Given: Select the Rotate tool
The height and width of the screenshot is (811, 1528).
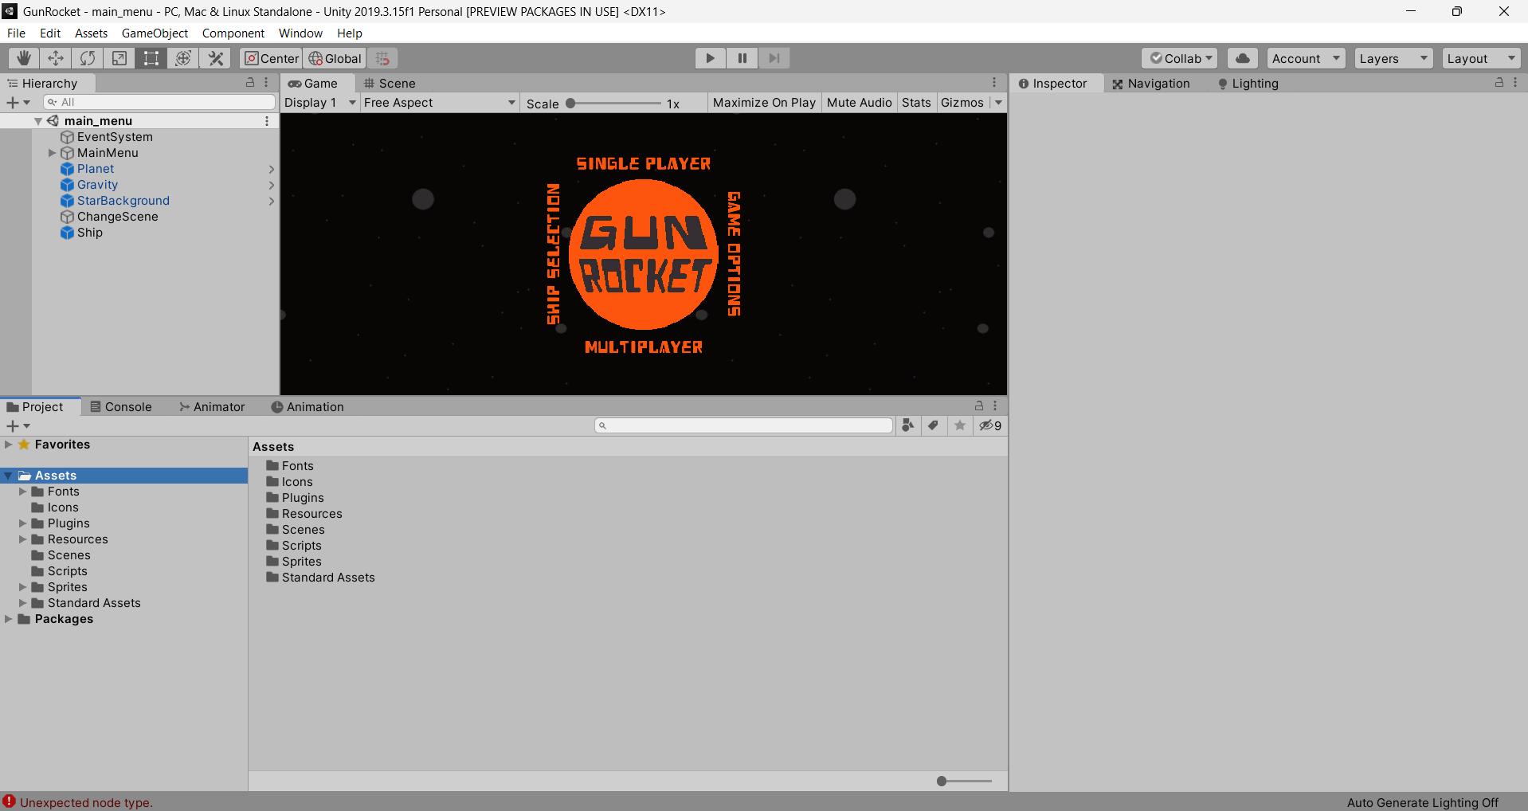Looking at the screenshot, I should [88, 58].
